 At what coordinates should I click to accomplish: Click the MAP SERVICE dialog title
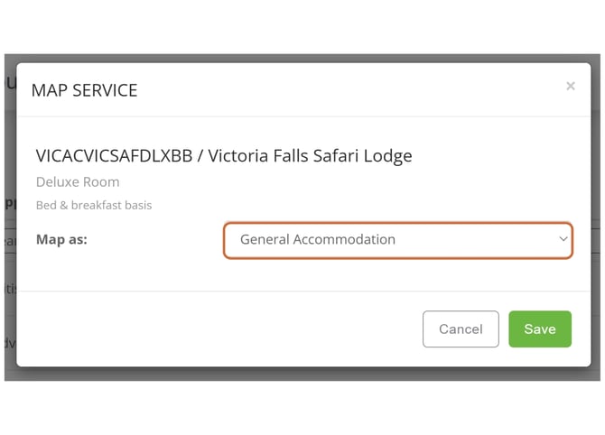(85, 90)
